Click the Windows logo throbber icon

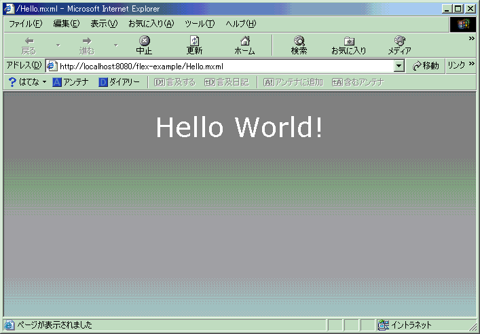[x=463, y=24]
